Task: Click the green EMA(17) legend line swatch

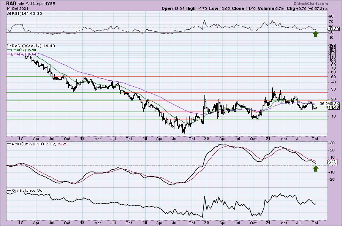Action: coord(9,50)
